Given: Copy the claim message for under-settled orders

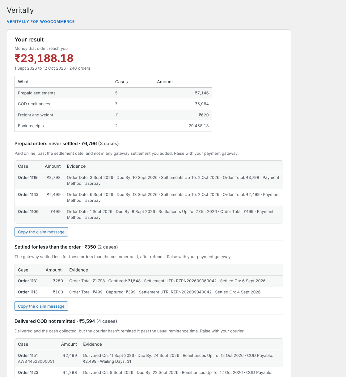Looking at the screenshot, I should [x=41, y=306].
